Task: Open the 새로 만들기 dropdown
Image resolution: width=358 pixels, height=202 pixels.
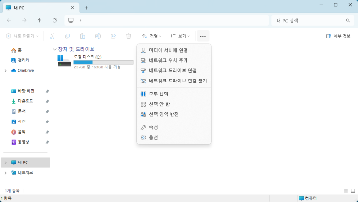Action: [x=22, y=36]
